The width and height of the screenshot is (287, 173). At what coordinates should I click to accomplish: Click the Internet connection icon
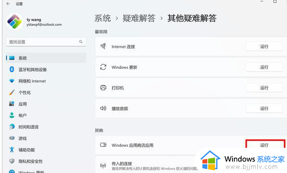tap(103, 46)
